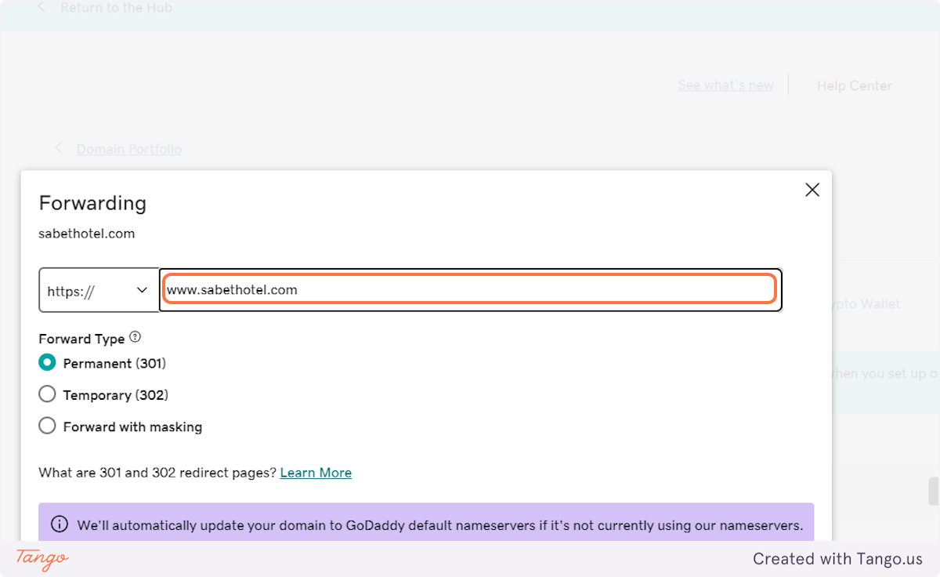940x577 pixels.
Task: Open the See what's new link
Action: [726, 85]
